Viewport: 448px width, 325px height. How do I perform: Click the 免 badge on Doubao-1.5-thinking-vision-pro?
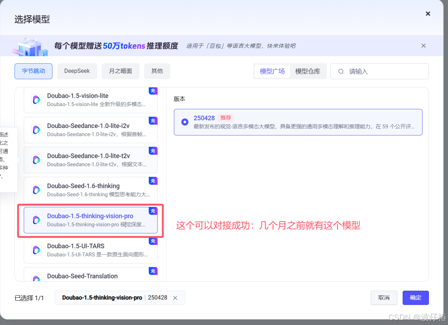click(153, 211)
